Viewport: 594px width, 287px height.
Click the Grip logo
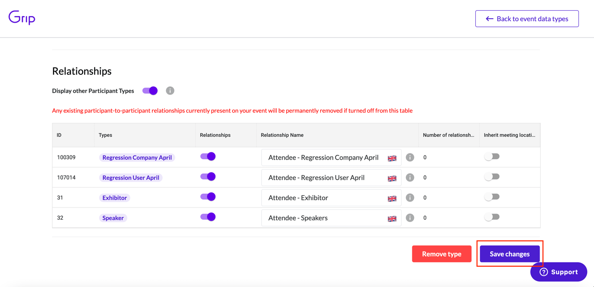21,18
